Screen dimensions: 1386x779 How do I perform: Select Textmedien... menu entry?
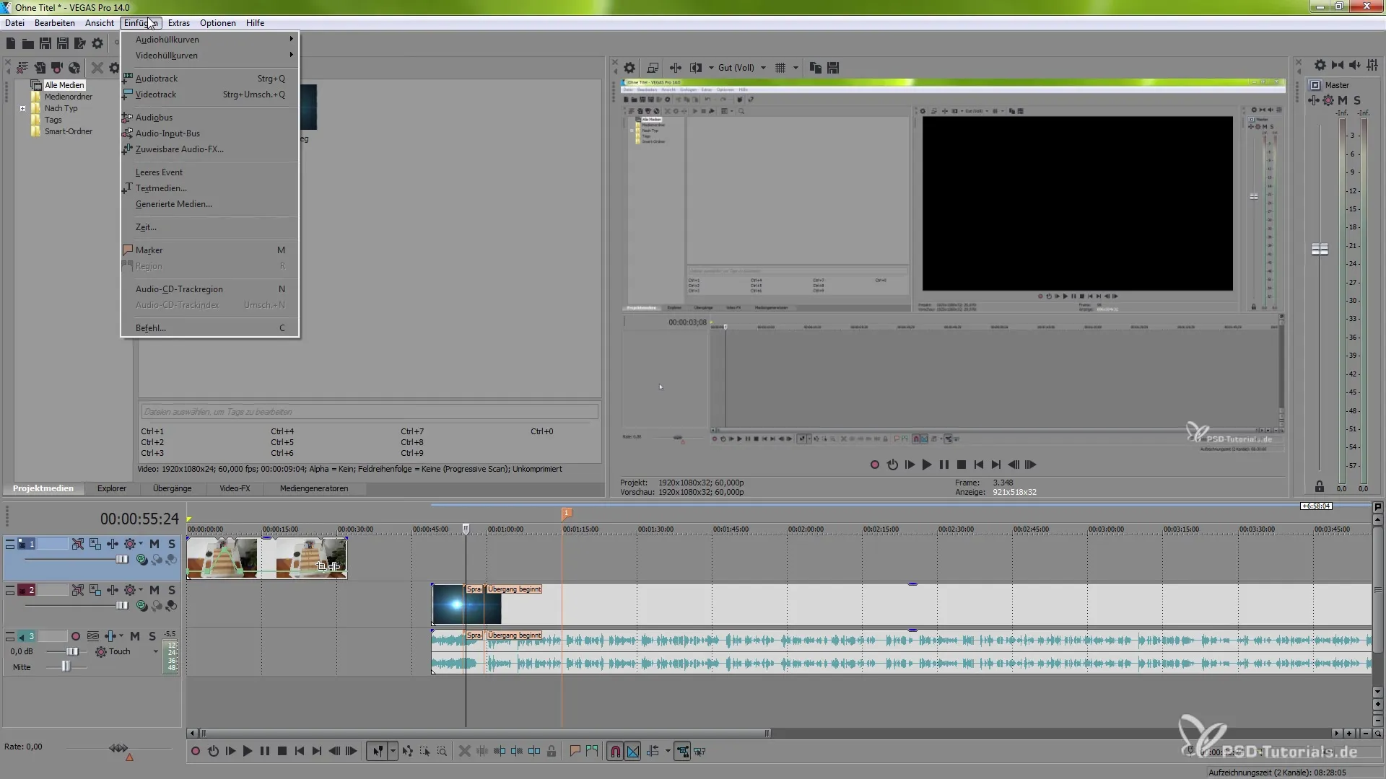click(210, 188)
